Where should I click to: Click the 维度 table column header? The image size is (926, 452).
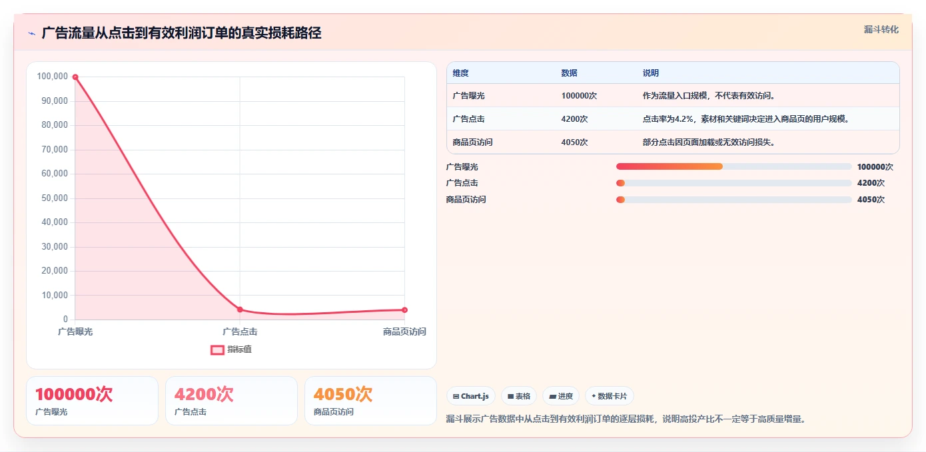pyautogui.click(x=461, y=73)
